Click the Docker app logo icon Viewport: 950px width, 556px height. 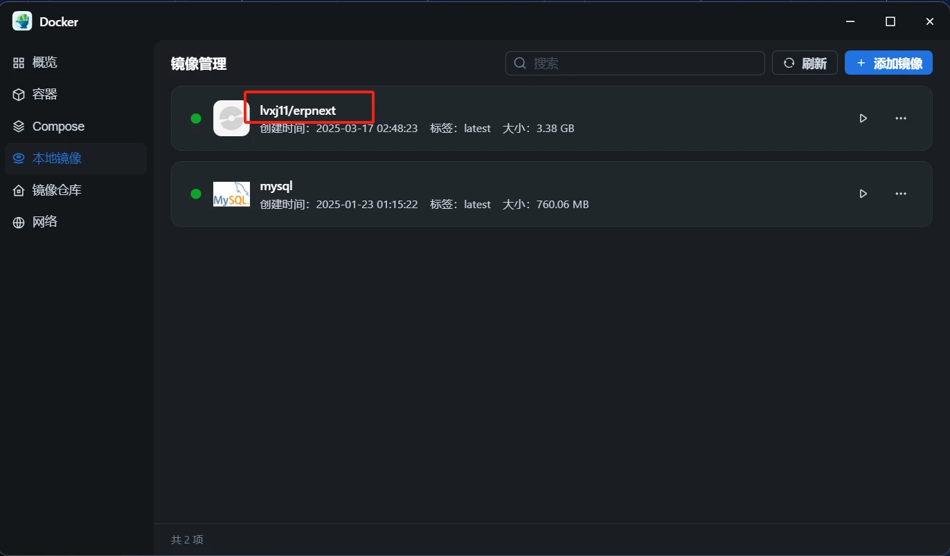pos(22,21)
